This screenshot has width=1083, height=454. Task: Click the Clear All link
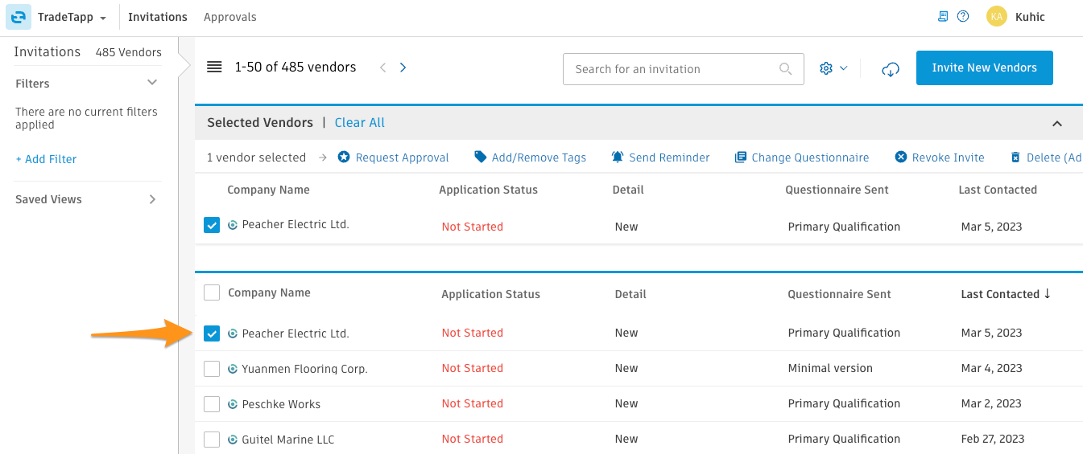[x=360, y=123]
